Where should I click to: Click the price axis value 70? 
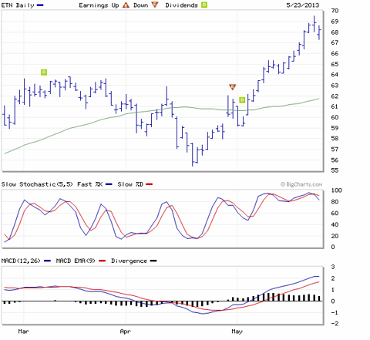335,11
